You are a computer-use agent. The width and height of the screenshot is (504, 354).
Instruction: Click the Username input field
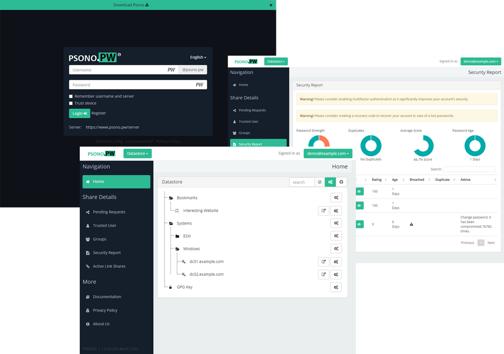pos(123,70)
